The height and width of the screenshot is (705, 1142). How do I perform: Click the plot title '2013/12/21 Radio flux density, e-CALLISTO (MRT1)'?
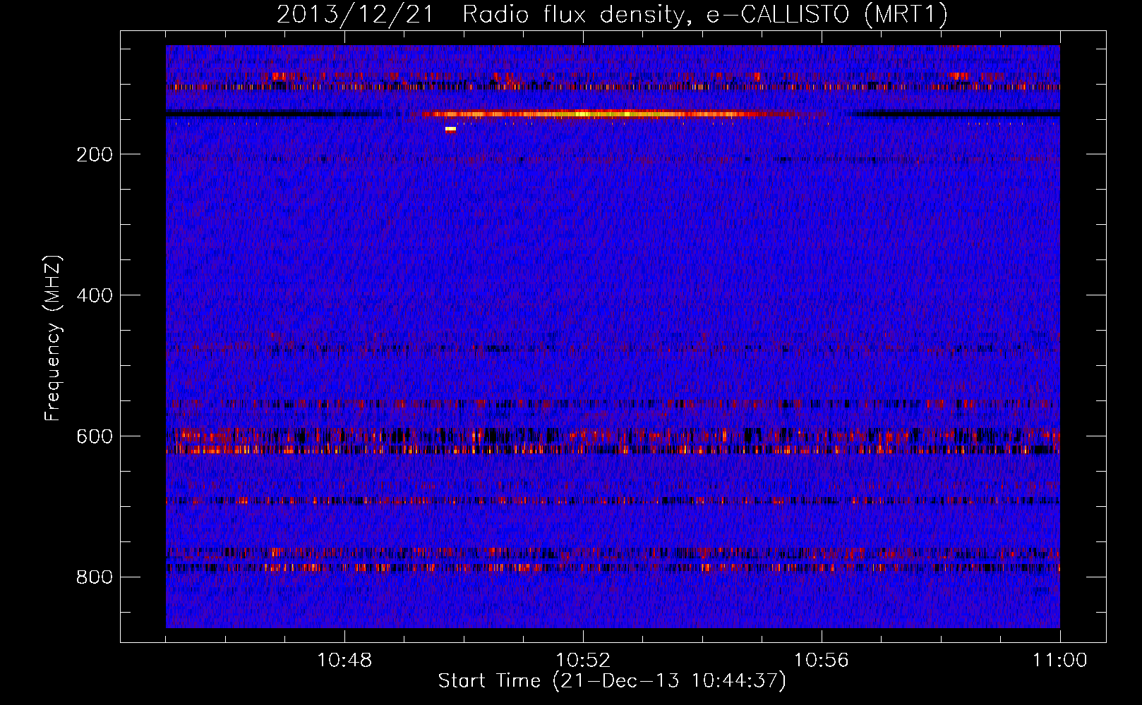[x=612, y=14]
